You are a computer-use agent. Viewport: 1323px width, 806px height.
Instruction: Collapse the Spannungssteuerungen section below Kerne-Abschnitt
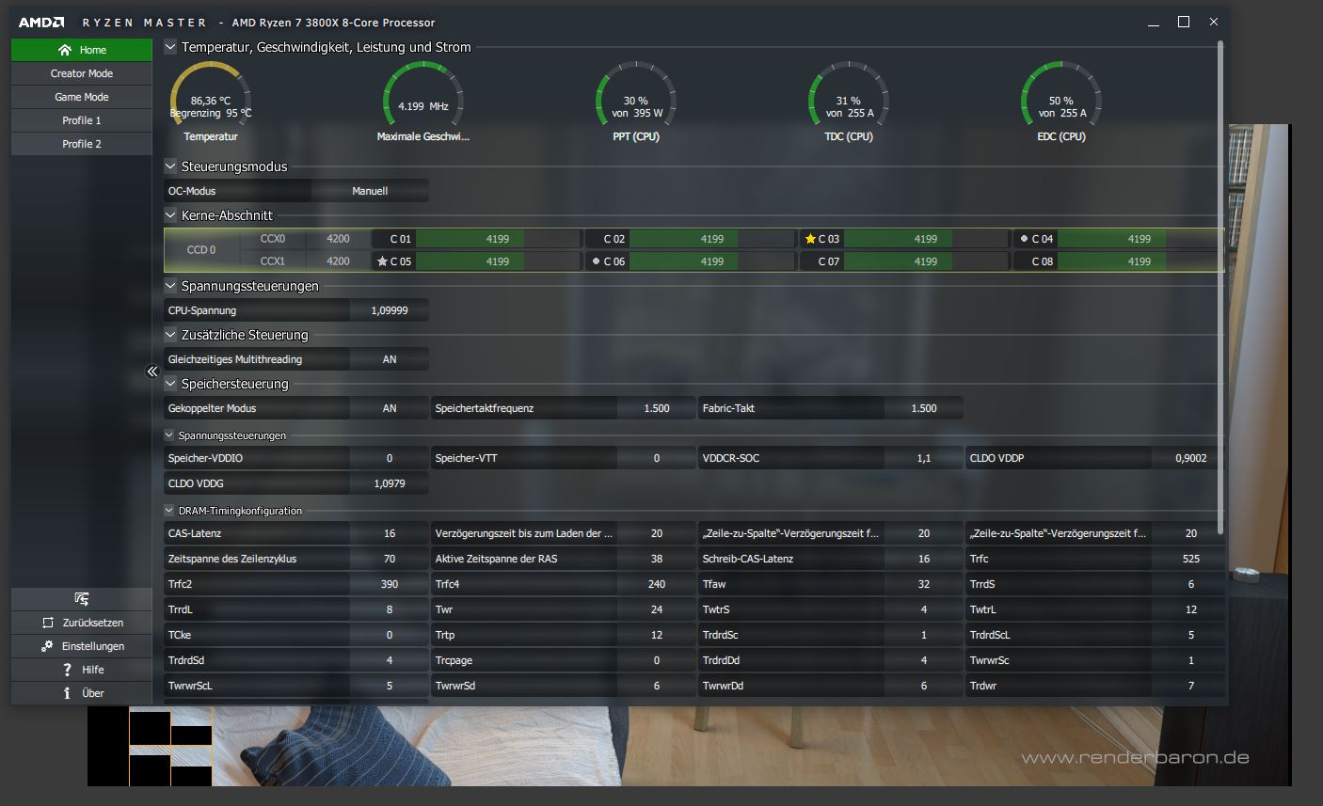coord(170,285)
